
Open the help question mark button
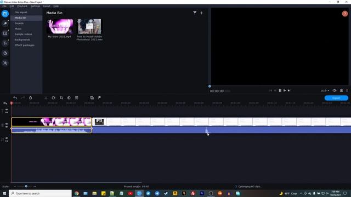pyautogui.click(x=345, y=14)
